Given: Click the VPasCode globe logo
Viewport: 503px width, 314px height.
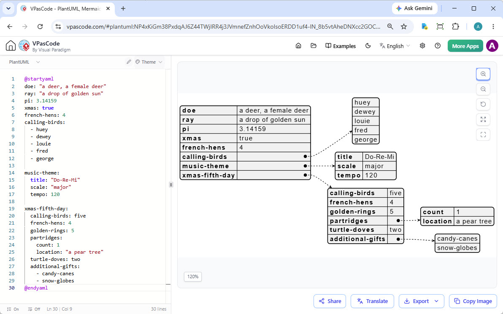Looking at the screenshot, I should click(24, 46).
